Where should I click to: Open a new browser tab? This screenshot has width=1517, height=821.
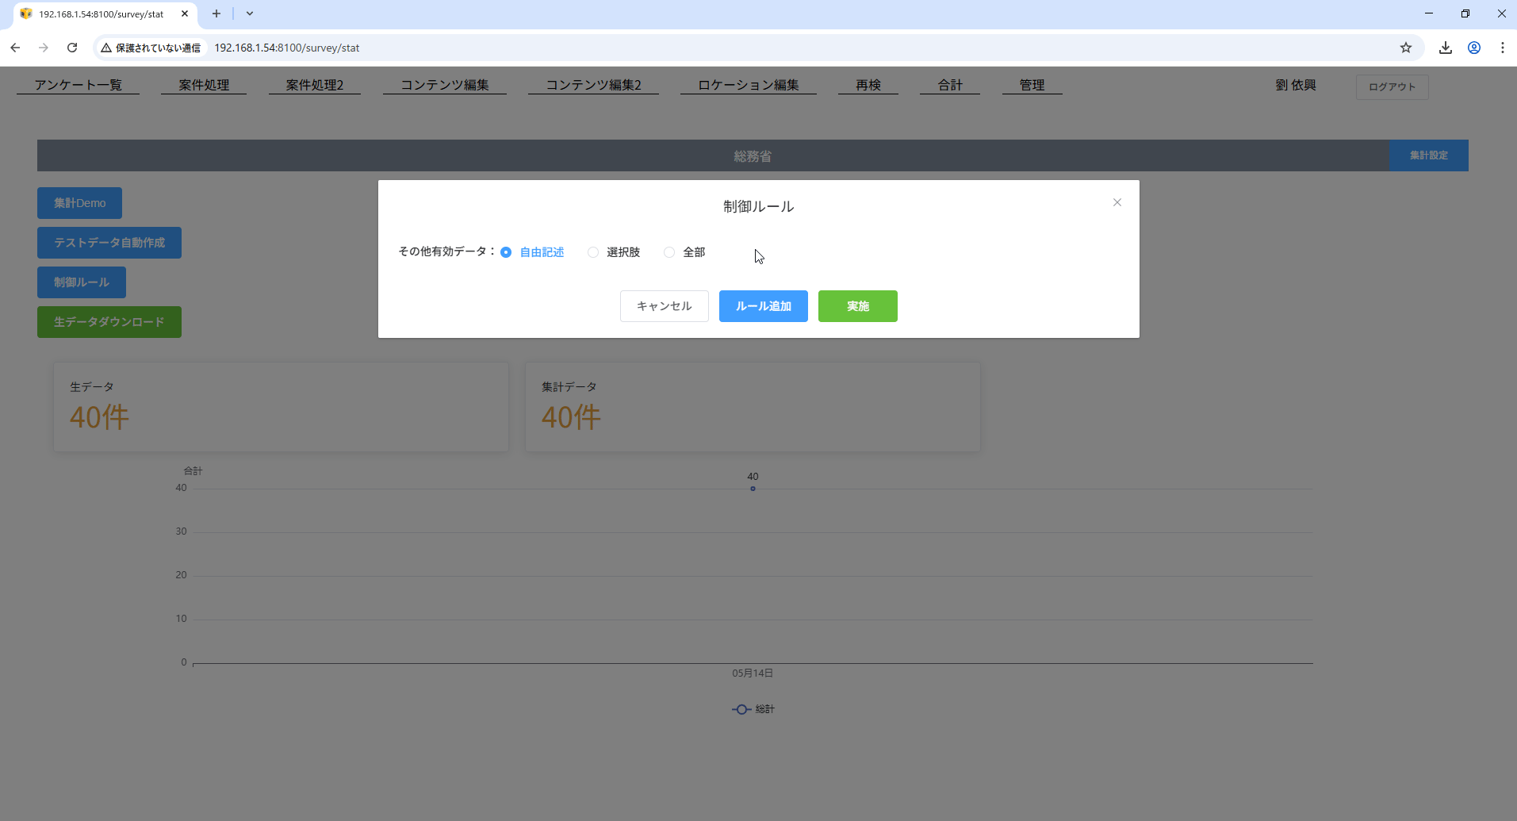[216, 13]
